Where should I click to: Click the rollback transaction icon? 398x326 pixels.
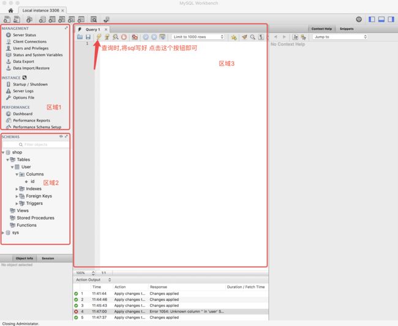click(x=154, y=37)
